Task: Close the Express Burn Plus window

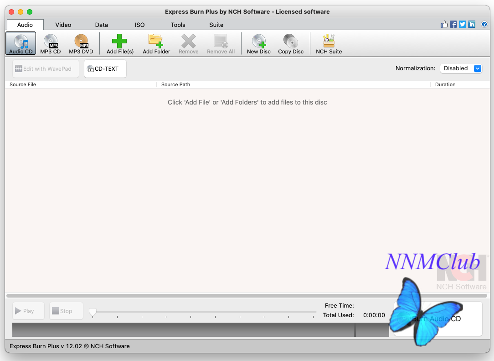Action: click(x=11, y=12)
